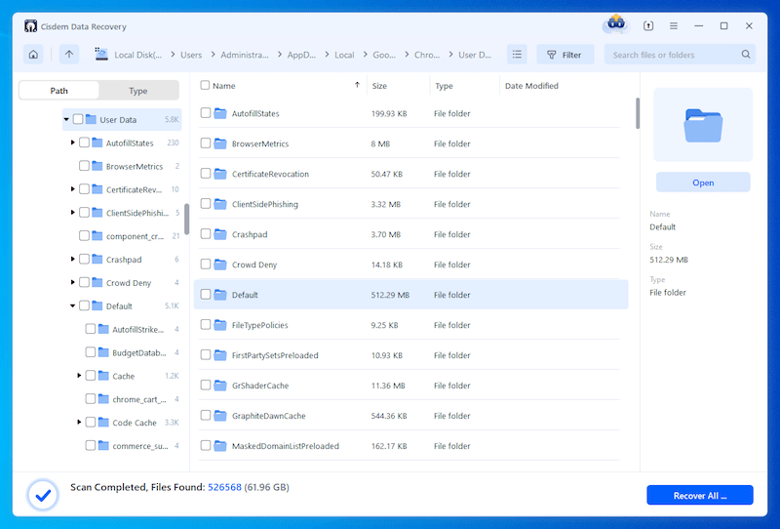Check the MaskedDomainListPreloaded checkbox
Screen dimensions: 780x529
206,445
